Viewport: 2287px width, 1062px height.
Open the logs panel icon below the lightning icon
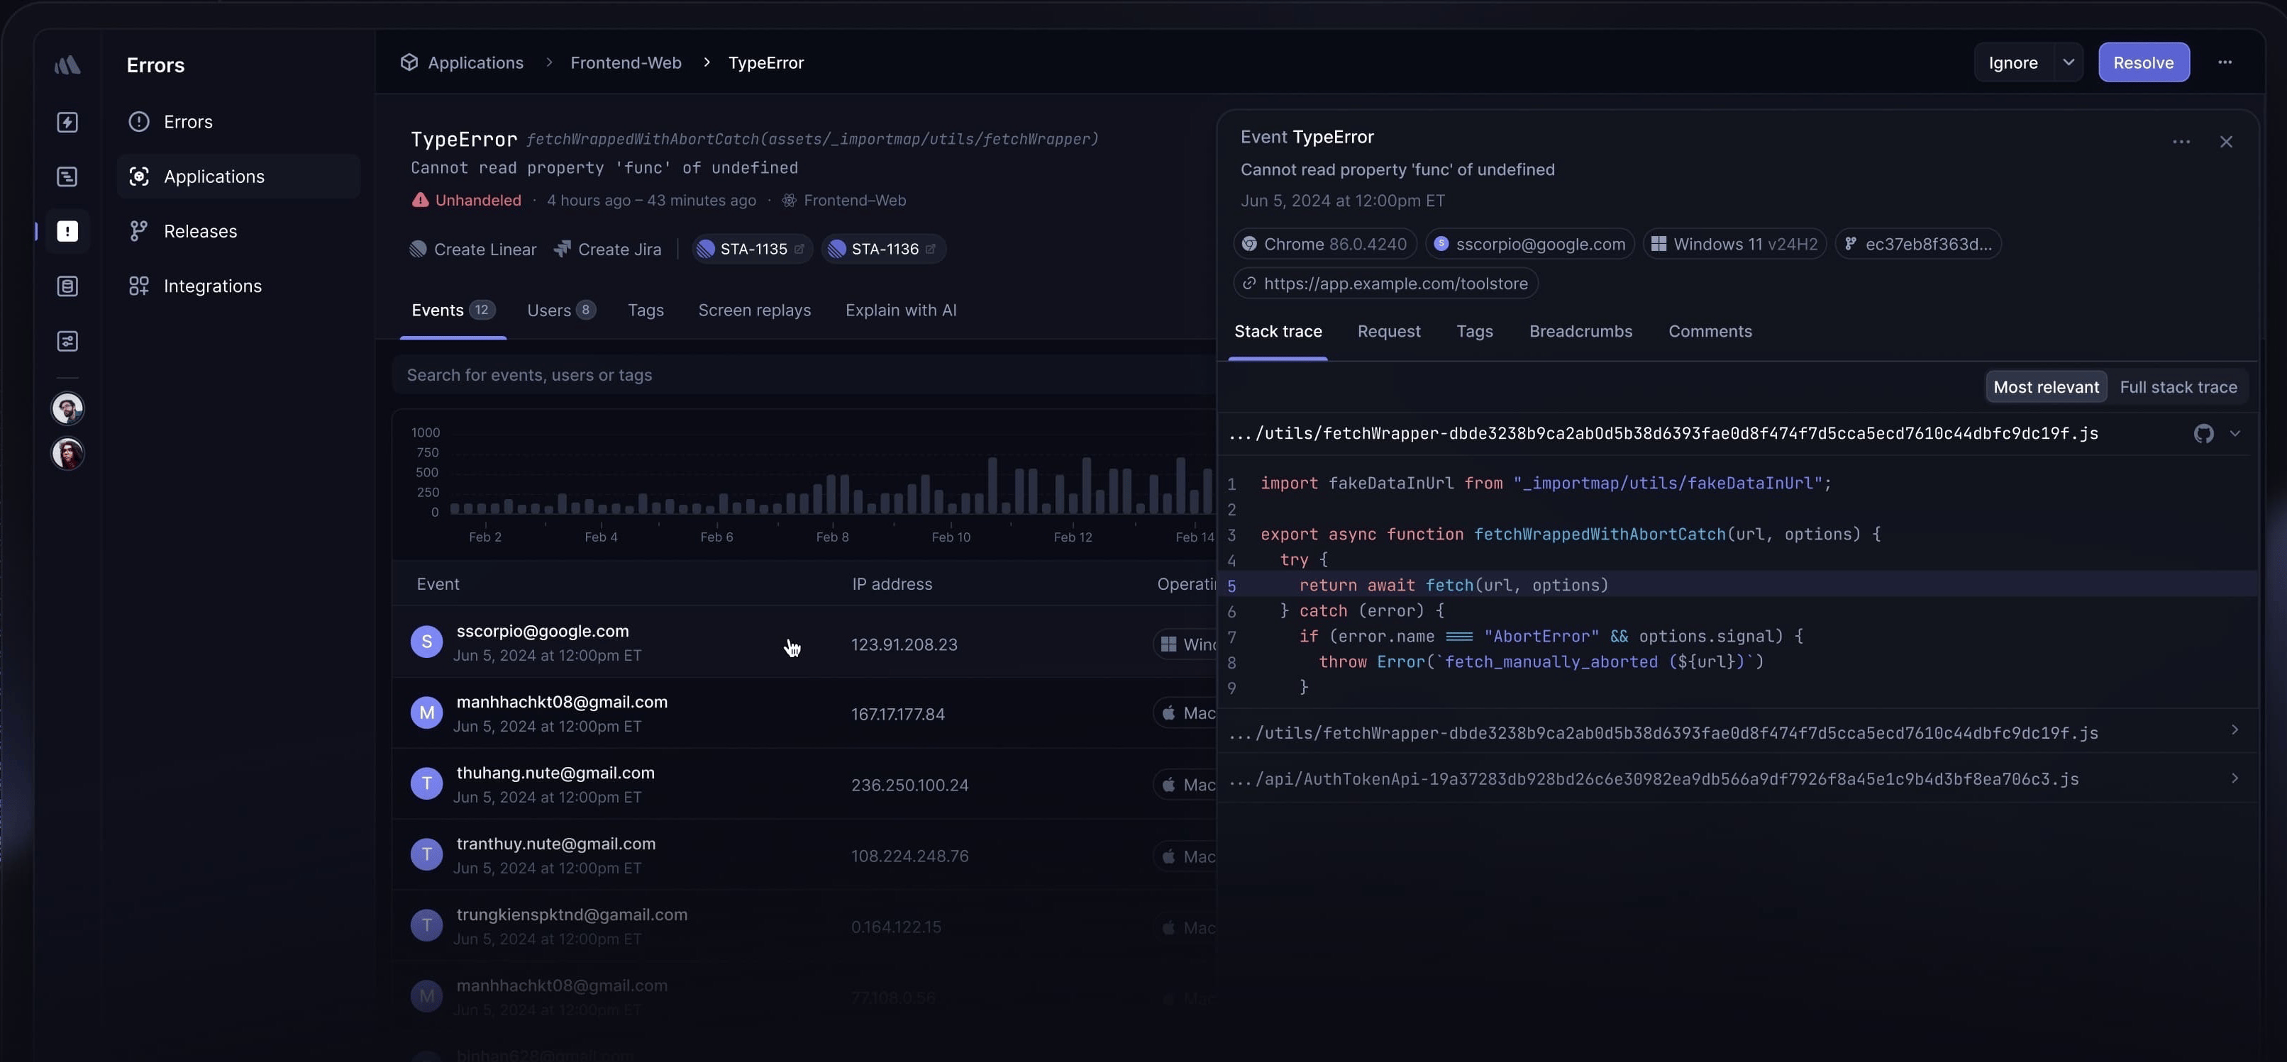pyautogui.click(x=67, y=177)
